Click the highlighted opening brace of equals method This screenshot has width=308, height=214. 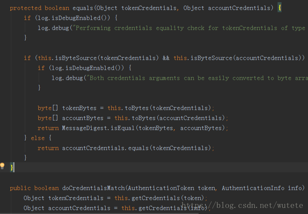279,8
